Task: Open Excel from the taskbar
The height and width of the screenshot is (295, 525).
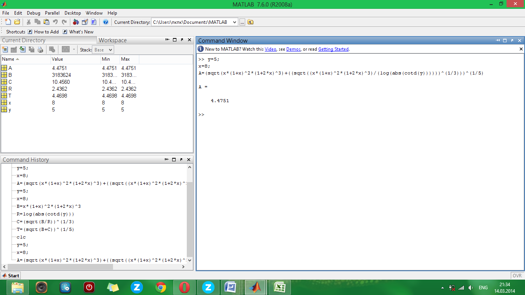Action: [x=279, y=287]
